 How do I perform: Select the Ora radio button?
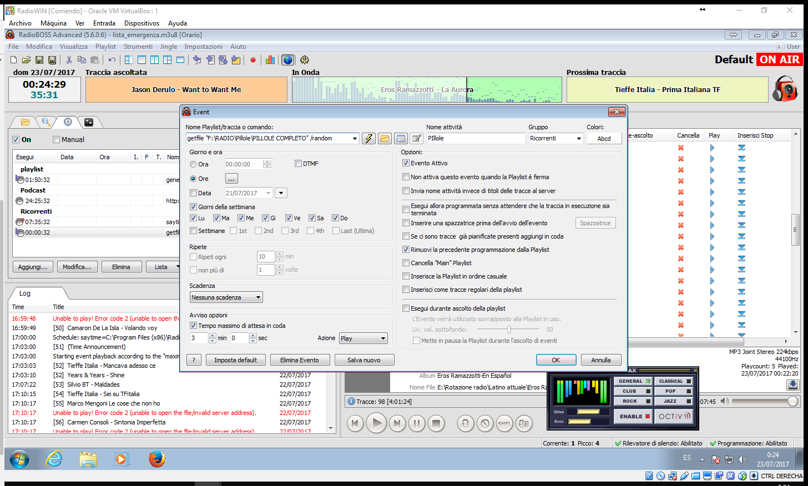(x=193, y=164)
